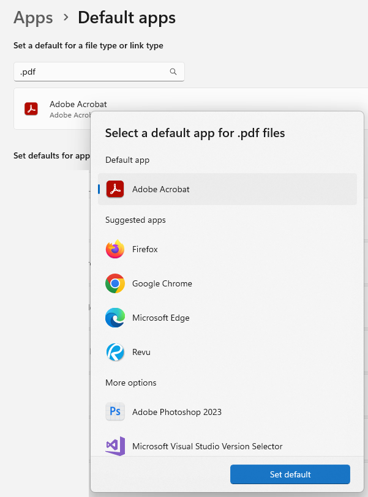Click the Visual Studio Version Selector icon
The height and width of the screenshot is (497, 368).
coord(115,446)
